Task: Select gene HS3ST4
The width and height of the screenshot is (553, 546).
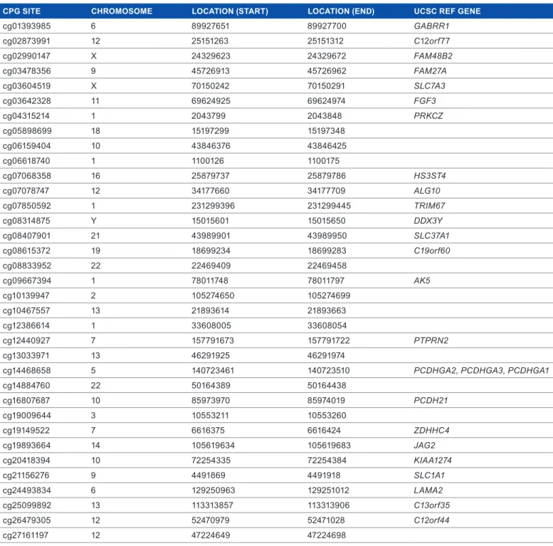Action: pyautogui.click(x=430, y=176)
